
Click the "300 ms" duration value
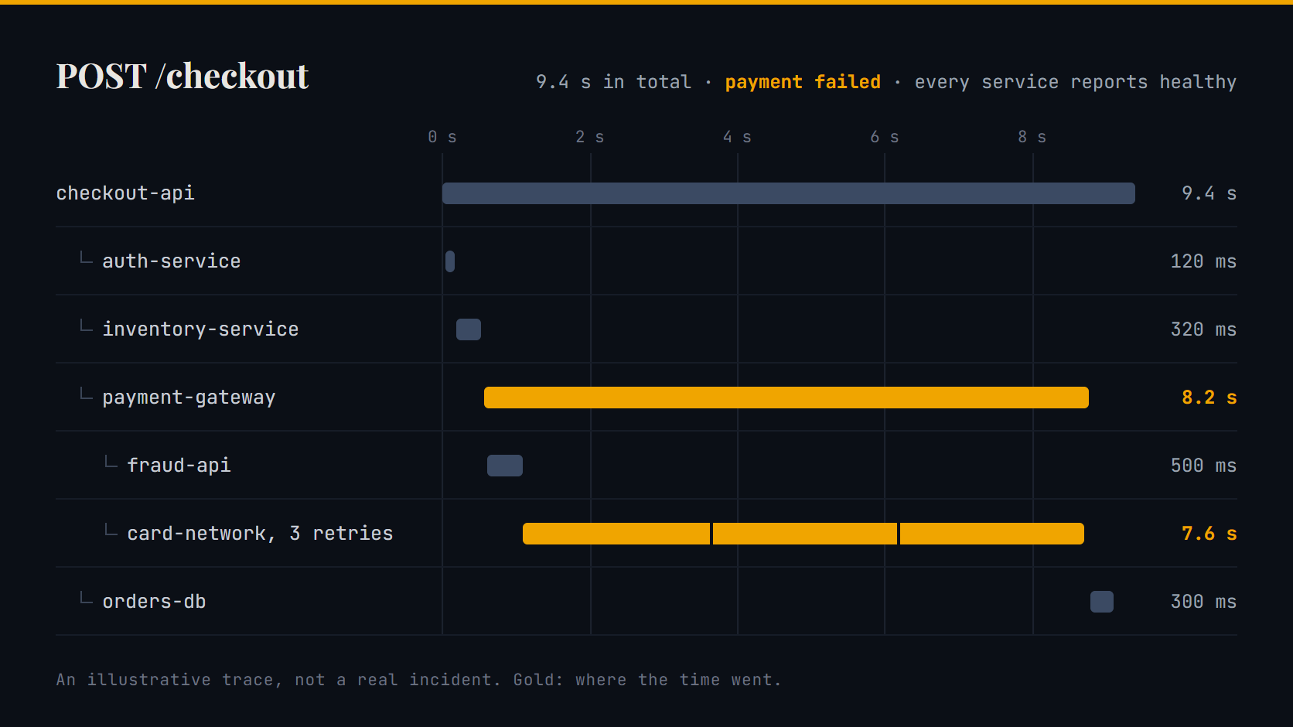pyautogui.click(x=1204, y=602)
